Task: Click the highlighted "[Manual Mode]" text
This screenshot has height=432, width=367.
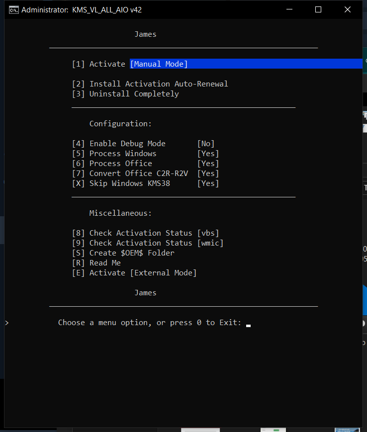Action: (x=159, y=64)
